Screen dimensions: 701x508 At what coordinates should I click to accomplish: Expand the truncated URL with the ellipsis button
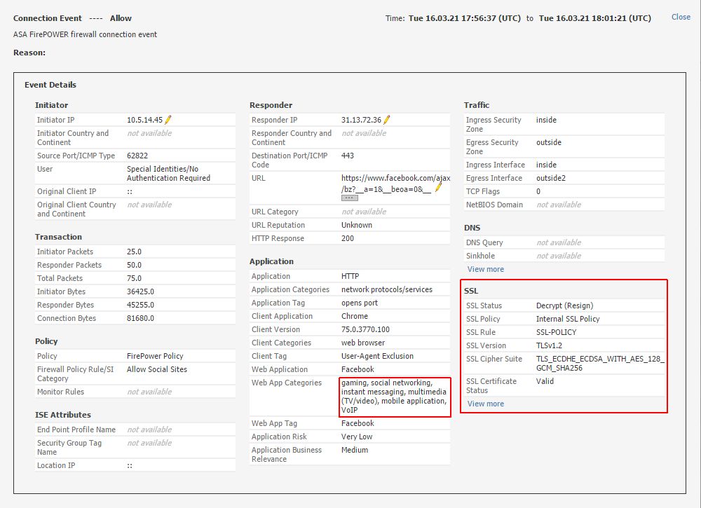tap(350, 198)
